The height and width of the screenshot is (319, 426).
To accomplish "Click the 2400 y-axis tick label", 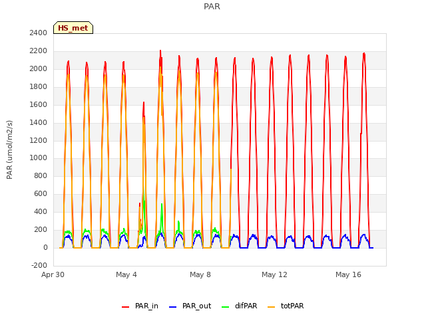I will pos(39,33).
